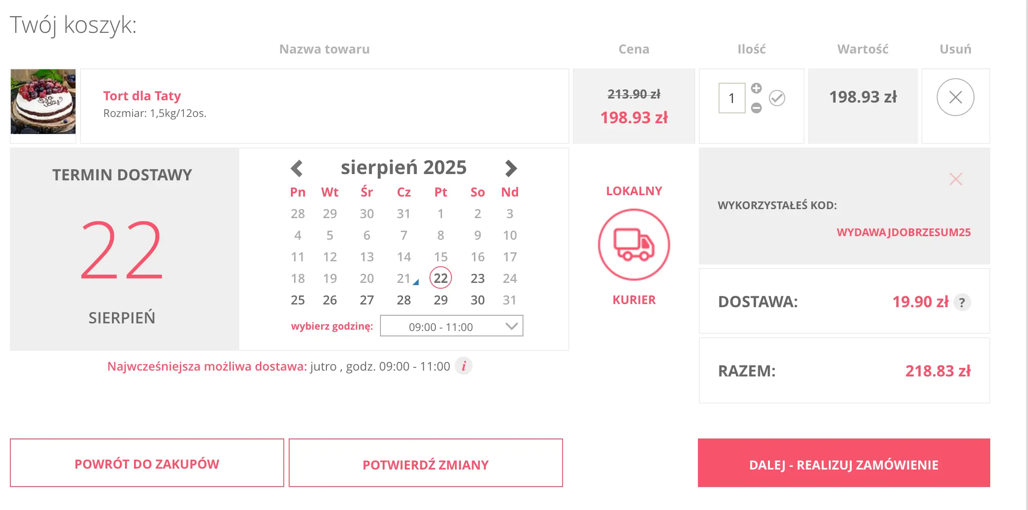Remove Tort dla Taty from cart
This screenshot has height=510, width=1028.
point(955,97)
